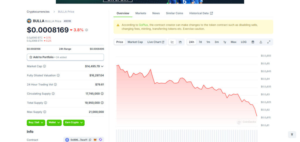Open the Historical Data tab
This screenshot has width=300, height=142.
click(201, 13)
